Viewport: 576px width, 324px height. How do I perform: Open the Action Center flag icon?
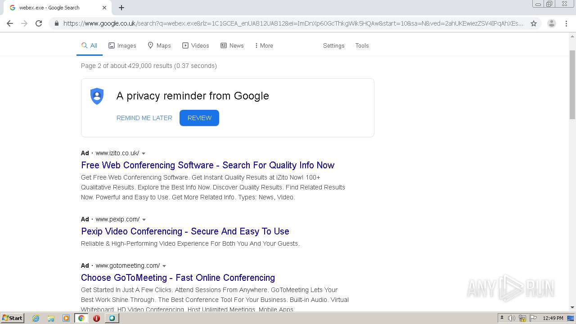(x=533, y=318)
